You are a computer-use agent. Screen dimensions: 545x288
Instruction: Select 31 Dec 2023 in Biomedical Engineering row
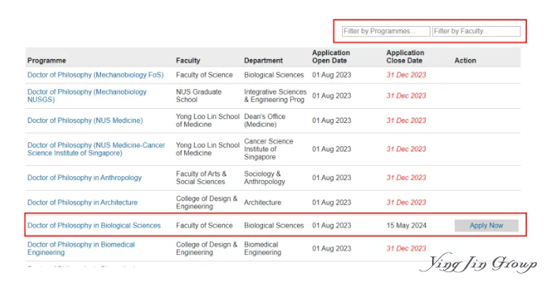coord(406,249)
